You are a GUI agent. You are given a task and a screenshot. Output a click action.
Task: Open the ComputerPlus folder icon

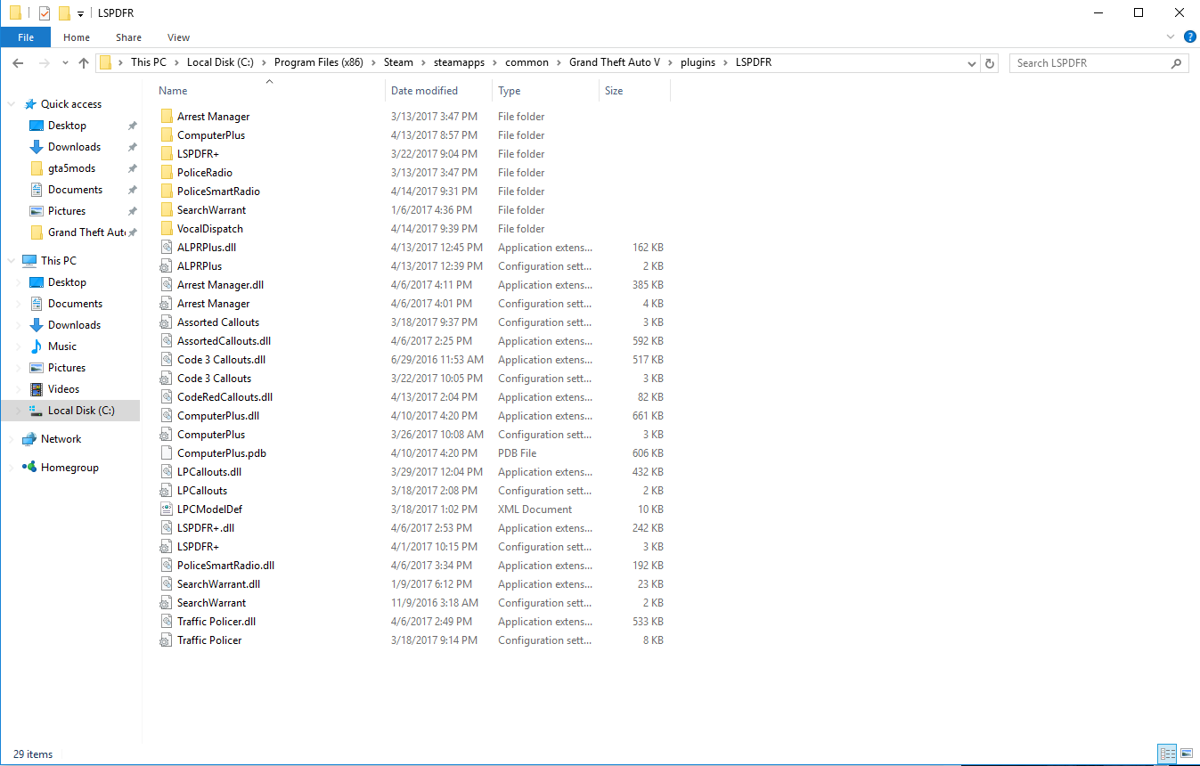(167, 135)
